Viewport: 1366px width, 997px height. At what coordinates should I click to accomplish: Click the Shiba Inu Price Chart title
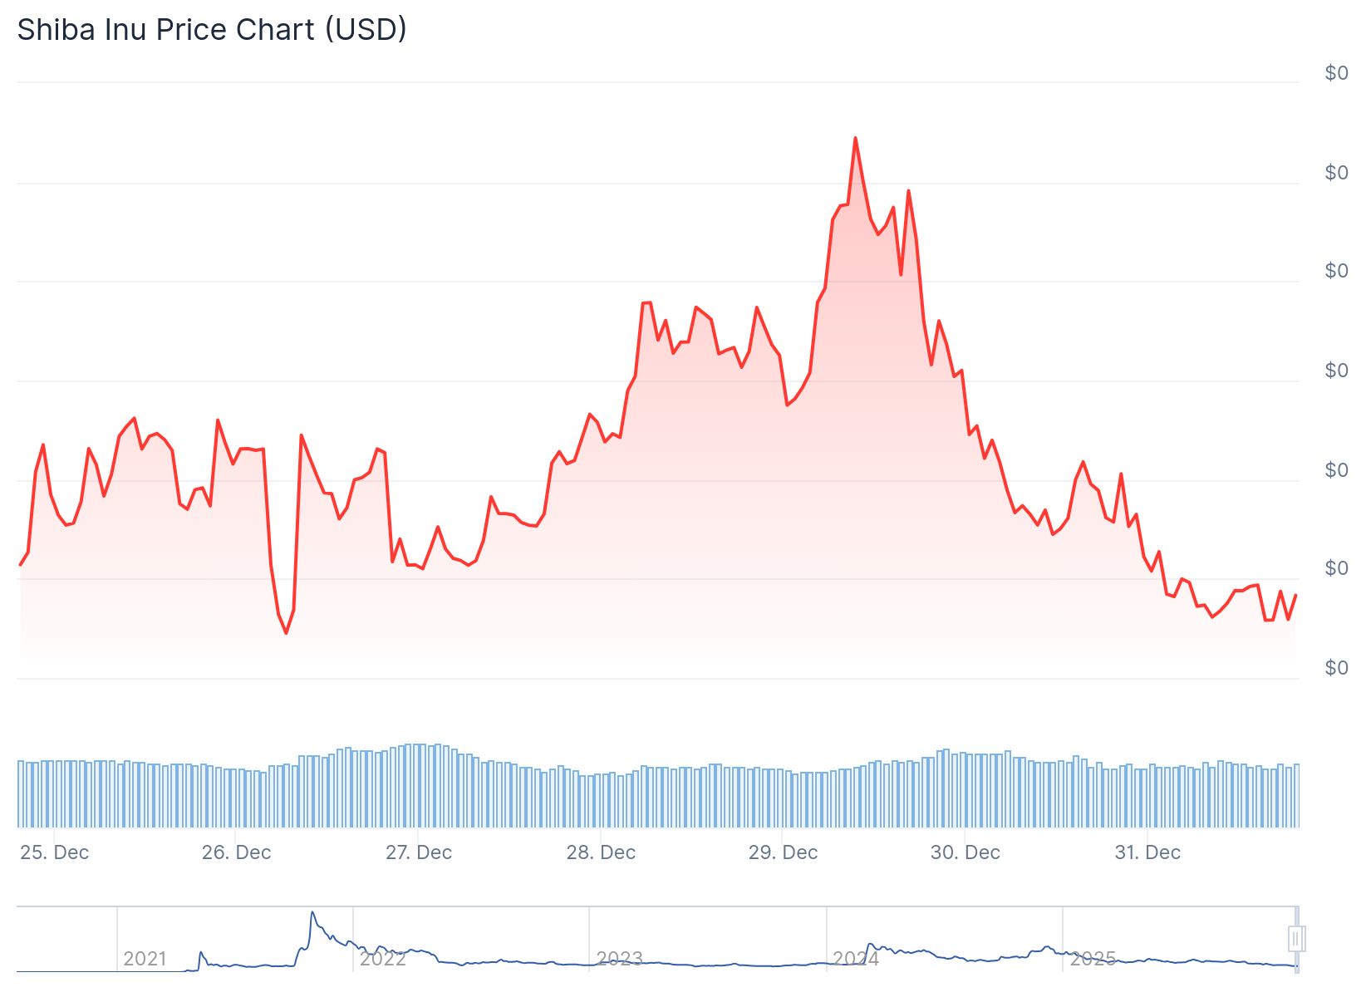click(212, 30)
